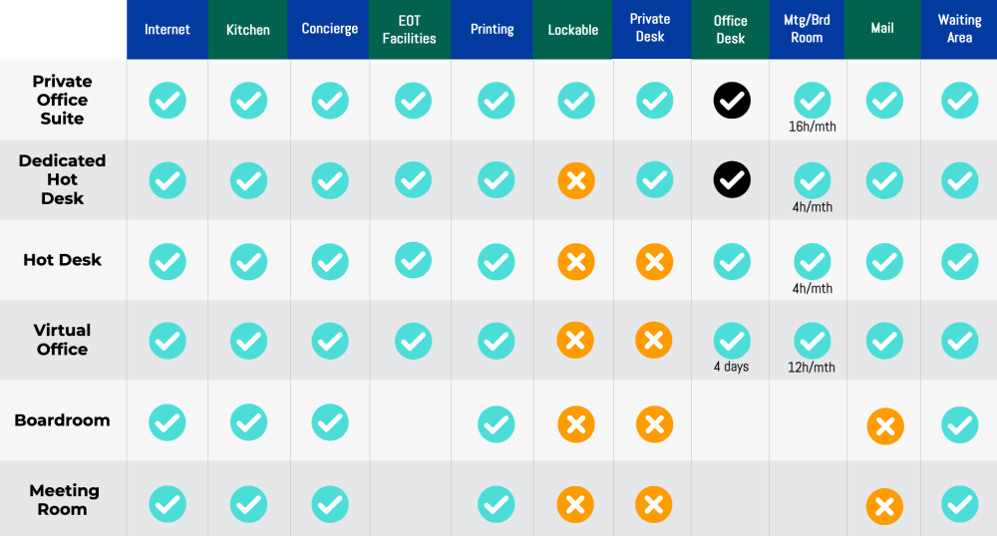Click orange X for Boardroom Mail

click(883, 426)
